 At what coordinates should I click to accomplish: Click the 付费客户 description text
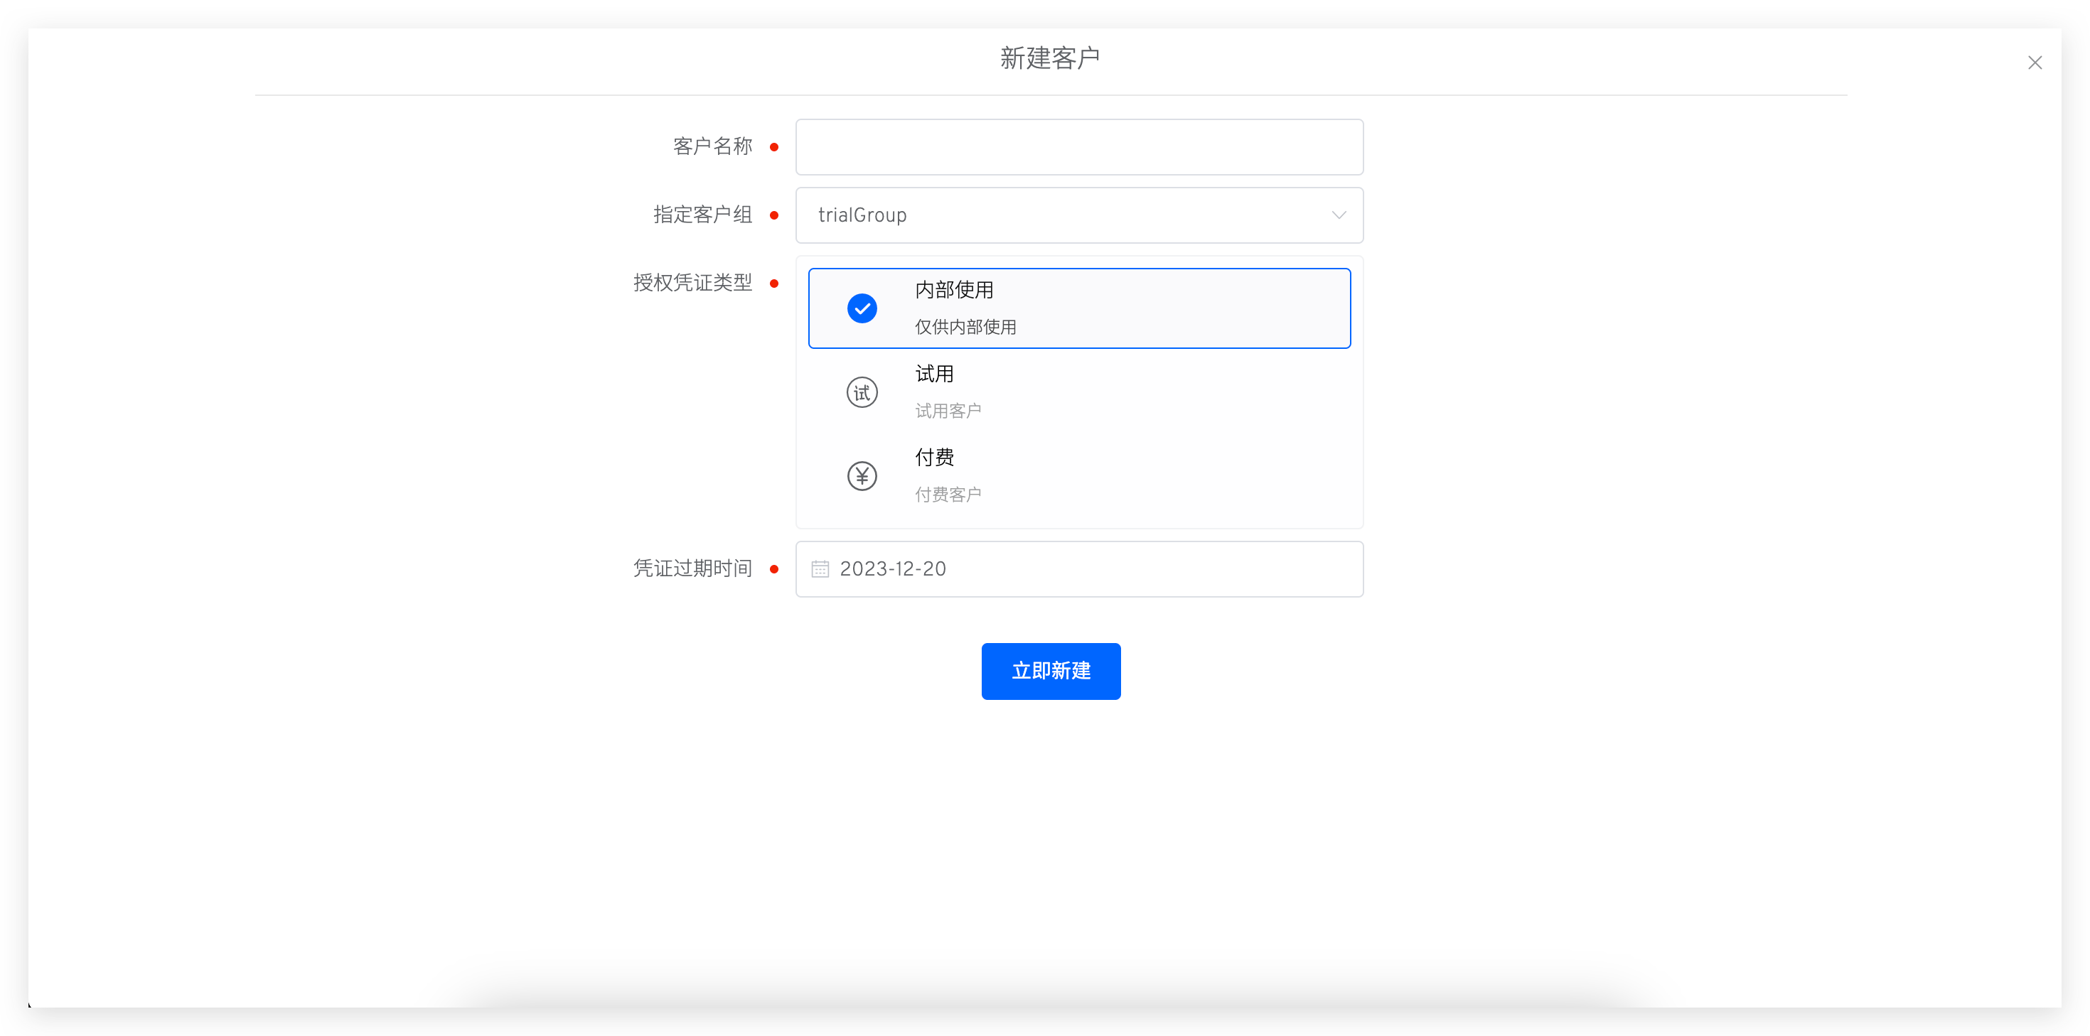(x=948, y=495)
